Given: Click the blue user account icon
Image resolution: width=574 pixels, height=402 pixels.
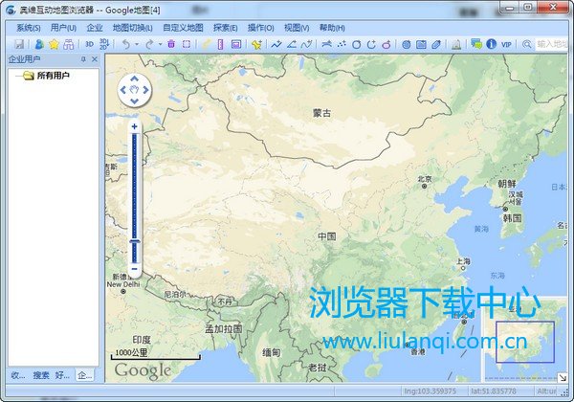Looking at the screenshot, I should pyautogui.click(x=39, y=44).
